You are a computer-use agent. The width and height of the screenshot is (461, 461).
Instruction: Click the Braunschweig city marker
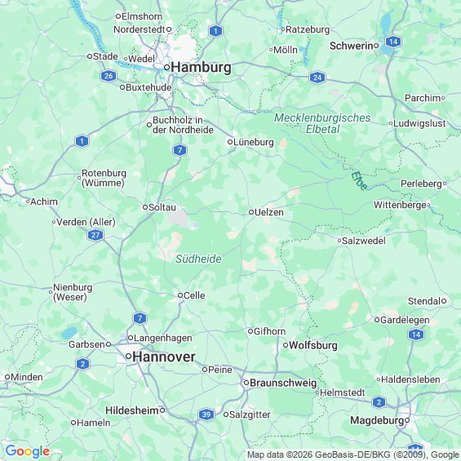246,383
